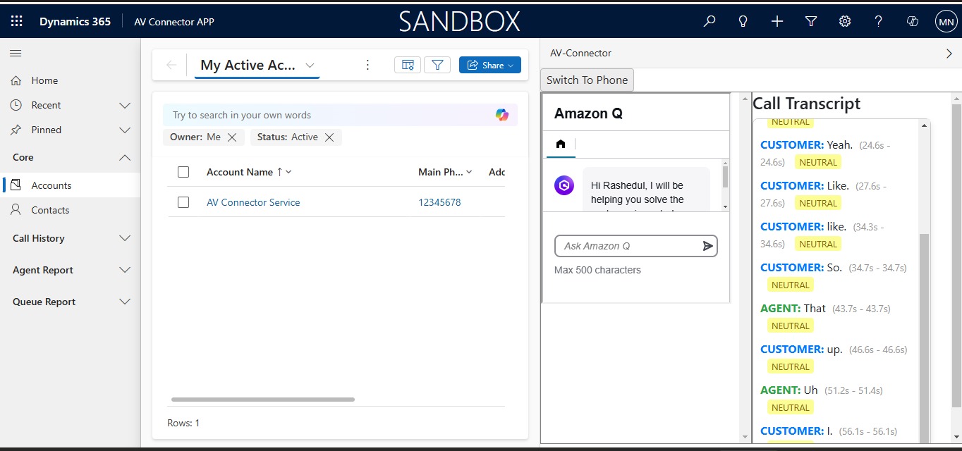Click the edit filters funnel button

437,65
